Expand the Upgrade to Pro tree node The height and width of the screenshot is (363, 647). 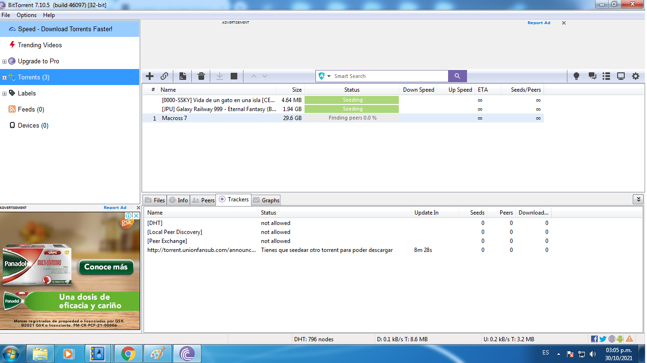pos(5,61)
